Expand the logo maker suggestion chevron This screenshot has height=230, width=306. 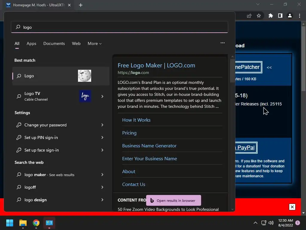click(102, 175)
